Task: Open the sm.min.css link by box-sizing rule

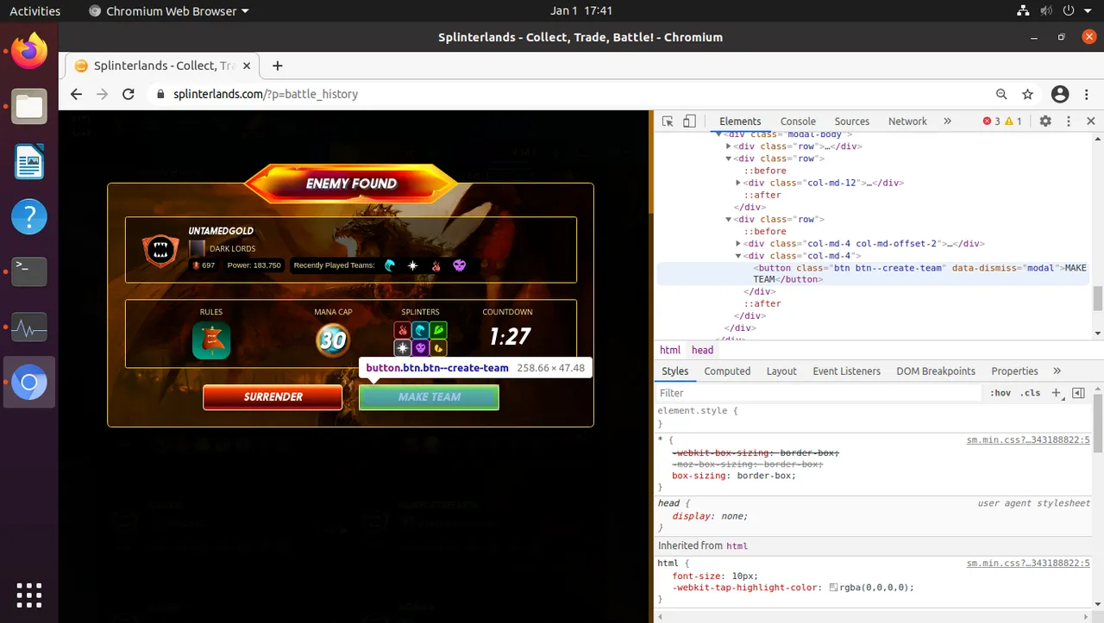Action: pyautogui.click(x=1028, y=440)
